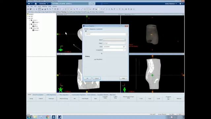Image resolution: width=211 pixels, height=119 pixels.
Task: Expand the Series 1 tree node
Action: coord(30,20)
